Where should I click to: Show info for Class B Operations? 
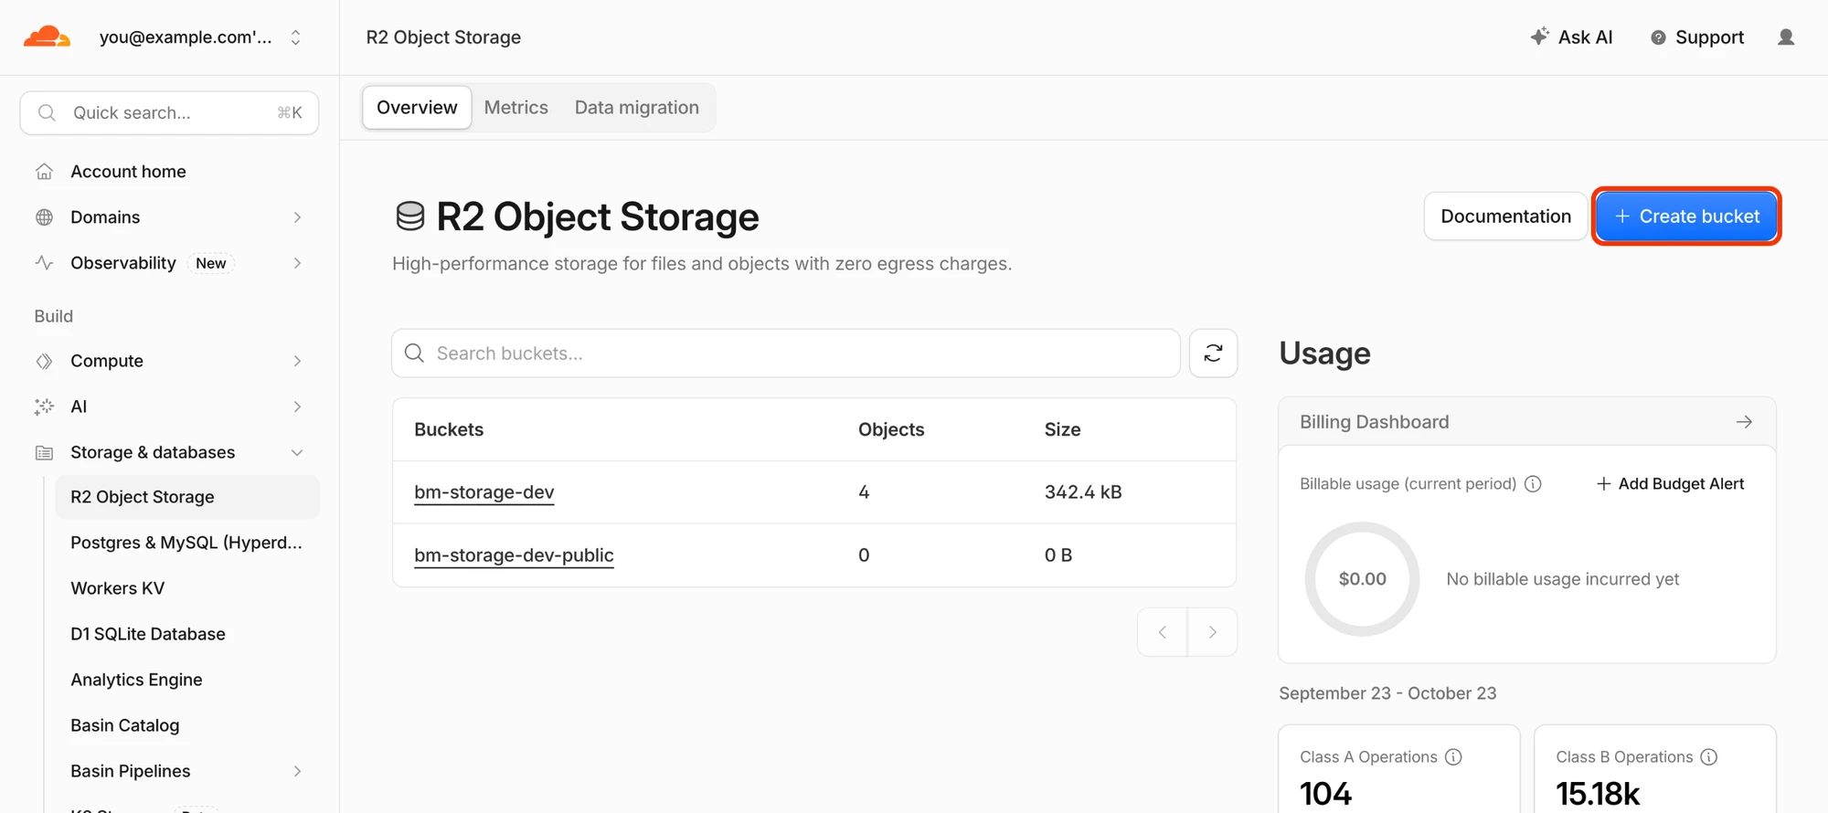(1709, 757)
